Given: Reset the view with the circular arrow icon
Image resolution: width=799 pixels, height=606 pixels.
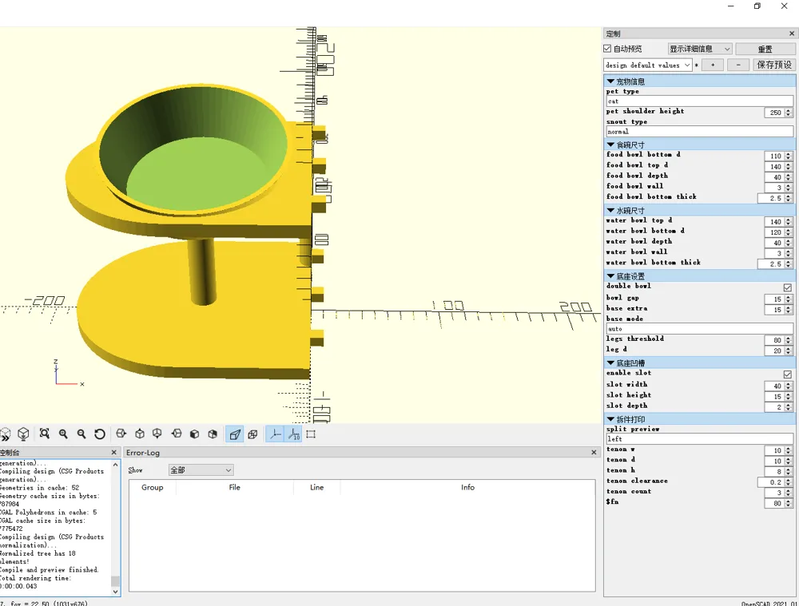Looking at the screenshot, I should coord(100,434).
